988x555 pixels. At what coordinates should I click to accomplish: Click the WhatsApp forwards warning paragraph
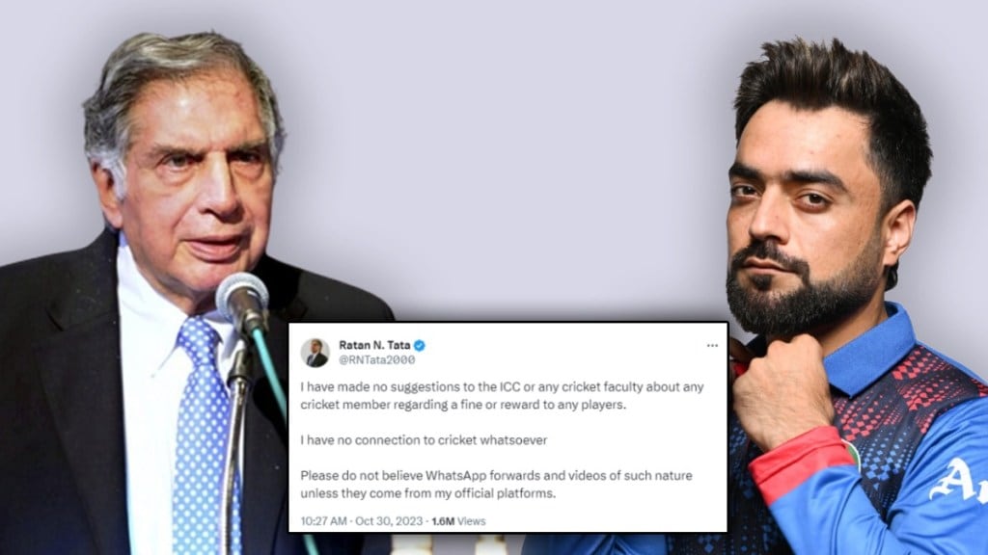click(496, 485)
